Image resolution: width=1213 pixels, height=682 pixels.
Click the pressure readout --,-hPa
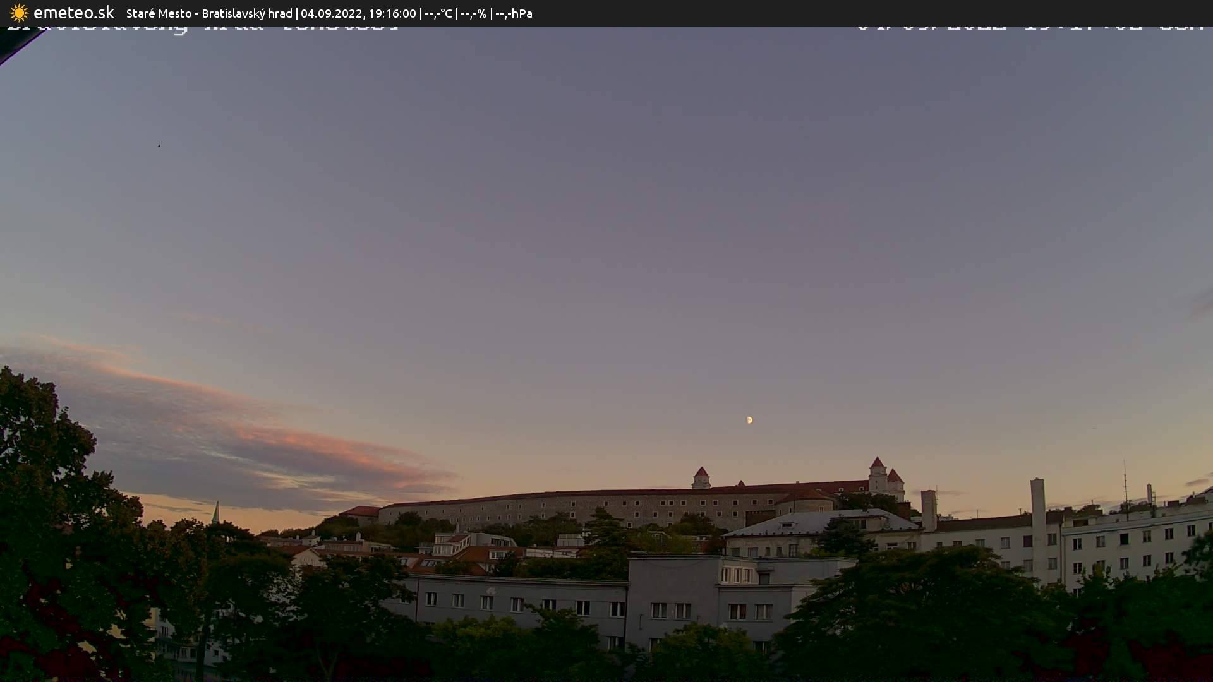pyautogui.click(x=513, y=13)
